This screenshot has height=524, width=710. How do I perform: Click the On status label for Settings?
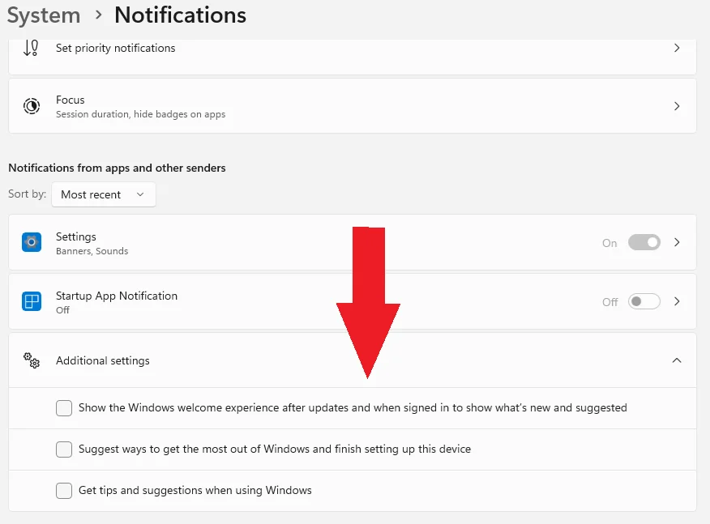(609, 243)
